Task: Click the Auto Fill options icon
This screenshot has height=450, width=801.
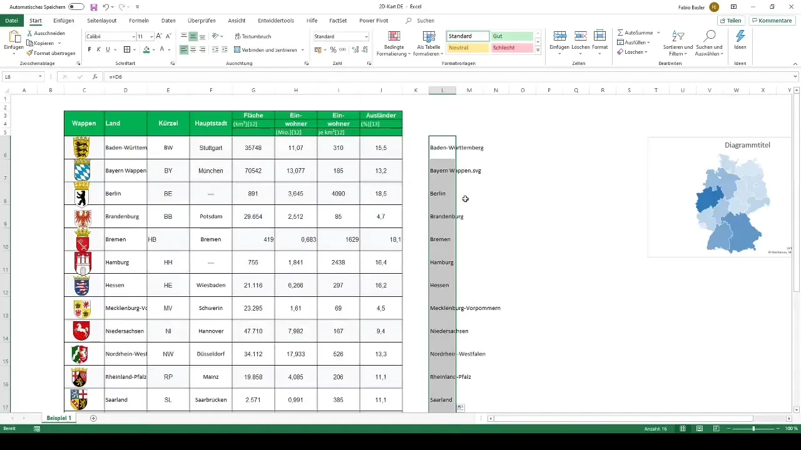Action: click(460, 407)
